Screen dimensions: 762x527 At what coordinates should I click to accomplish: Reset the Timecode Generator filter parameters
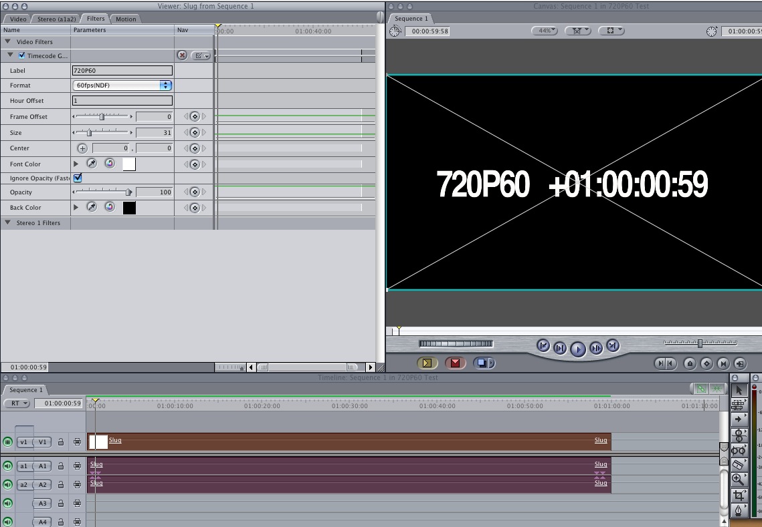[182, 55]
